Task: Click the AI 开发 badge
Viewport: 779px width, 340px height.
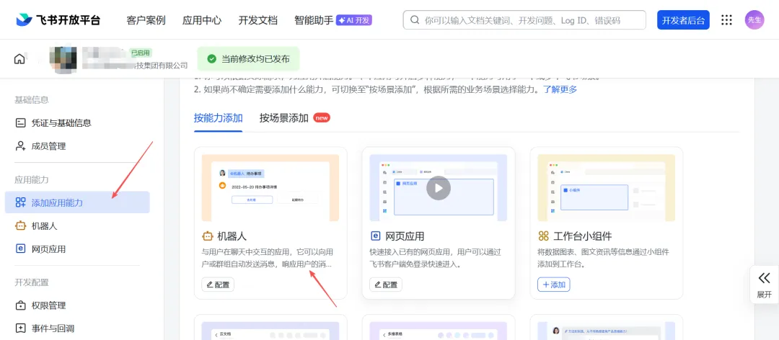Action: [x=353, y=20]
